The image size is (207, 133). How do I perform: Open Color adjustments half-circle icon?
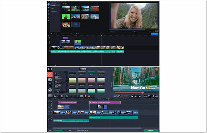pyautogui.click(x=78, y=96)
